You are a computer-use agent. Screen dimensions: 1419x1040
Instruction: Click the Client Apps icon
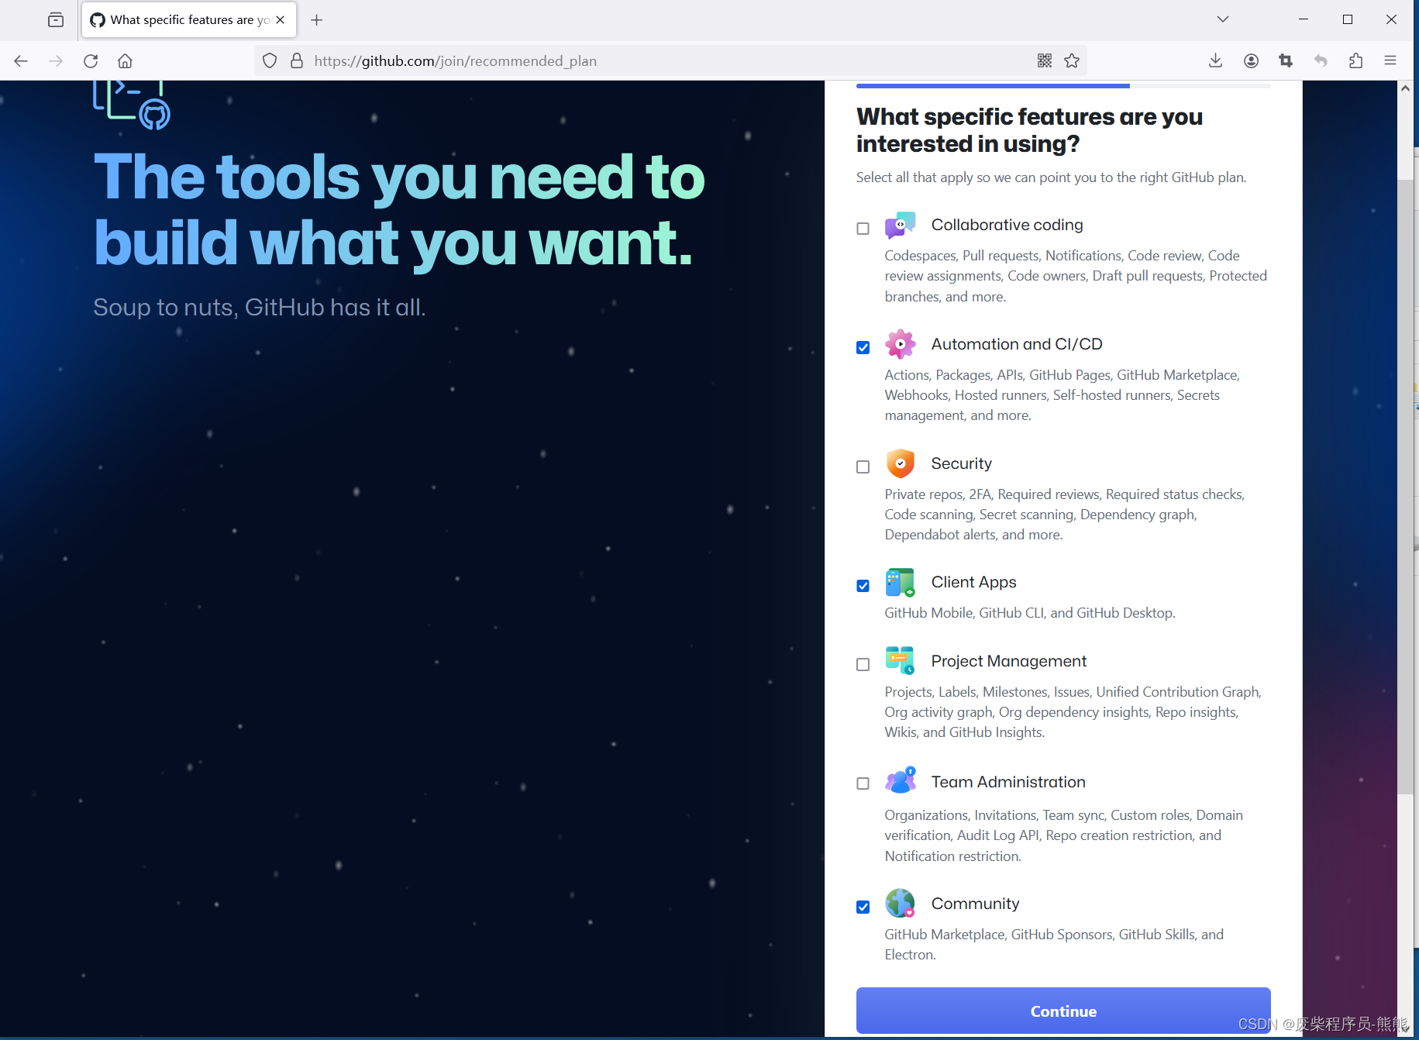(901, 582)
